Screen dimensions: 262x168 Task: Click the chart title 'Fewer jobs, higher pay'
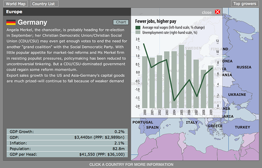coord(155,21)
